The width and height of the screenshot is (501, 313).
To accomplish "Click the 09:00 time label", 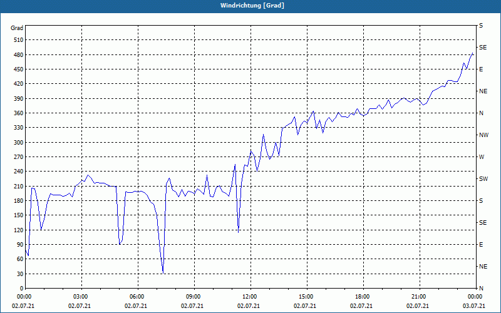I will [x=194, y=297].
